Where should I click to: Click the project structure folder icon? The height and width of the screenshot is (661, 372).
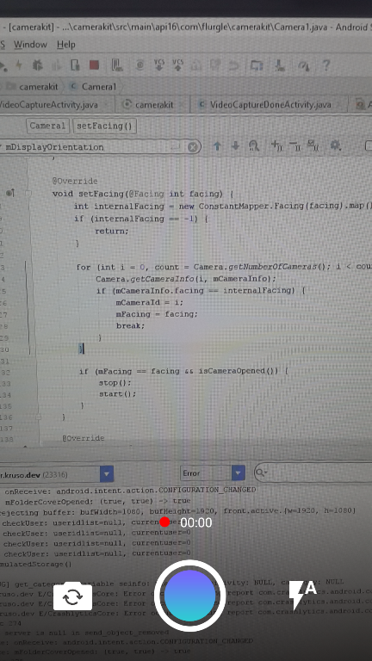click(257, 65)
